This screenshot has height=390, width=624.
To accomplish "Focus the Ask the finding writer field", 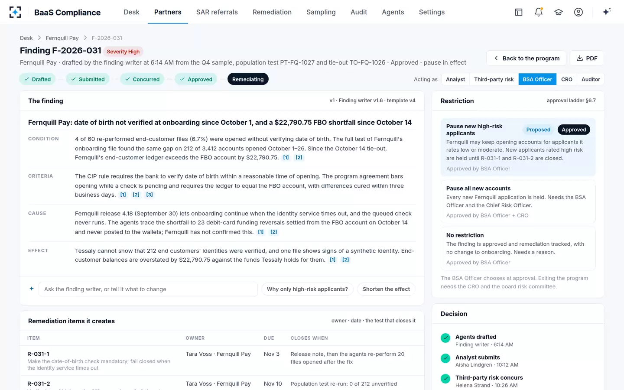I will (x=148, y=289).
